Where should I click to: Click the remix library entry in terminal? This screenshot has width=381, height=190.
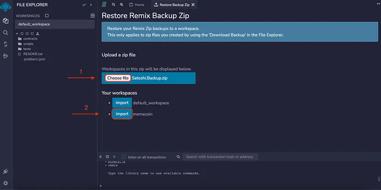pos(113,165)
